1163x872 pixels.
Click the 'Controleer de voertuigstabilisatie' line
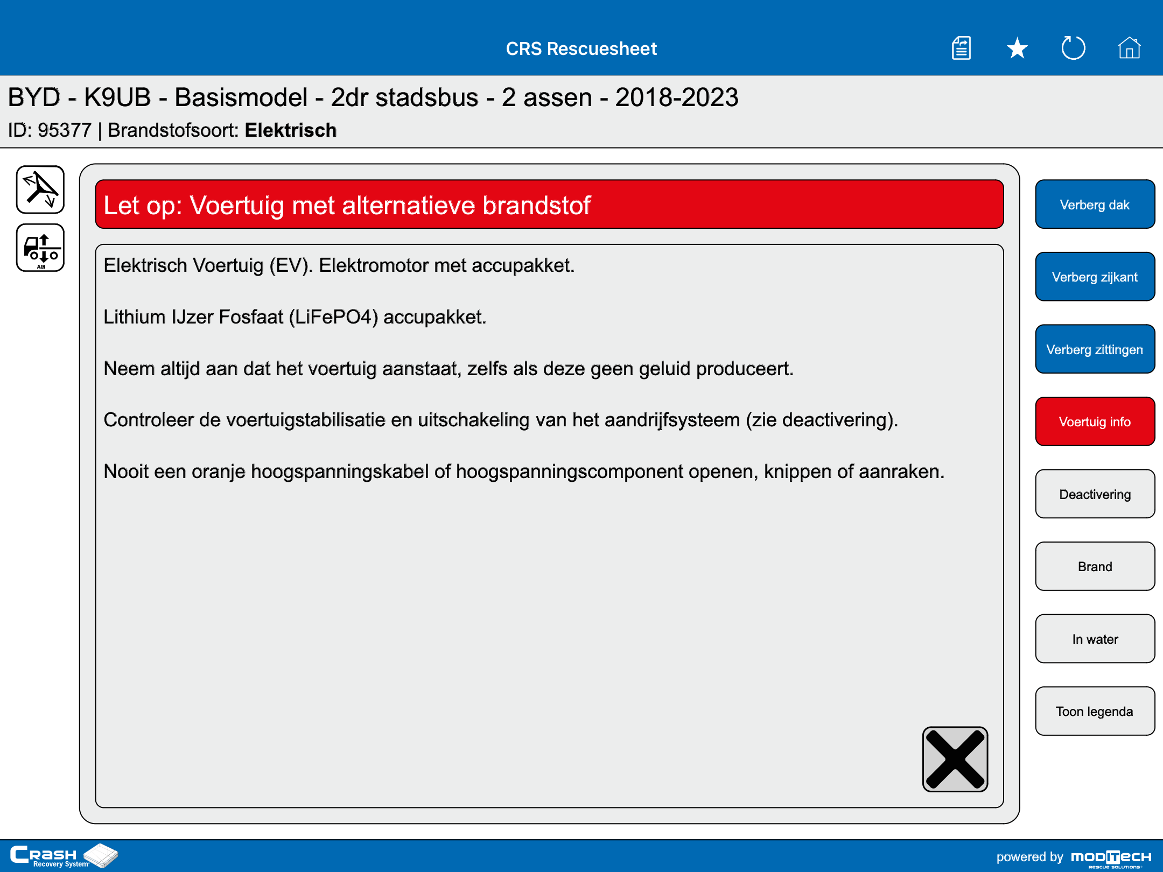(x=501, y=420)
